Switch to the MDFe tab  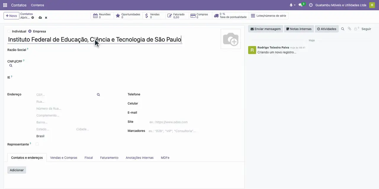(165, 158)
